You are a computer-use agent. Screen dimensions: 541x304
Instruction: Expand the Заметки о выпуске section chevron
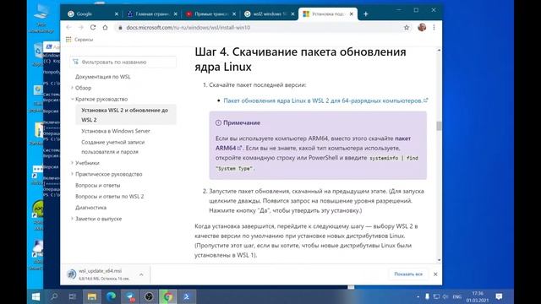coord(72,219)
